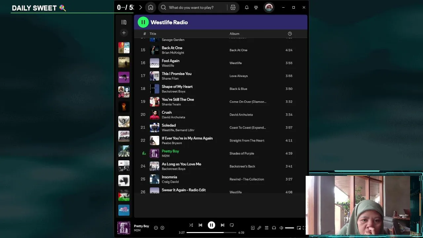423x238 pixels.
Task: Open Your Library sidebar icon
Action: [124, 22]
